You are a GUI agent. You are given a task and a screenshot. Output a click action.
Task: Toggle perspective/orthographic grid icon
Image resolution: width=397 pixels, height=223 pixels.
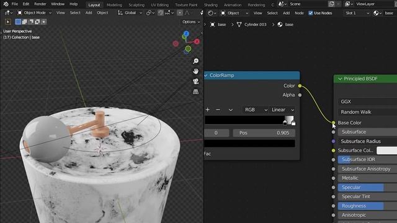[195, 92]
